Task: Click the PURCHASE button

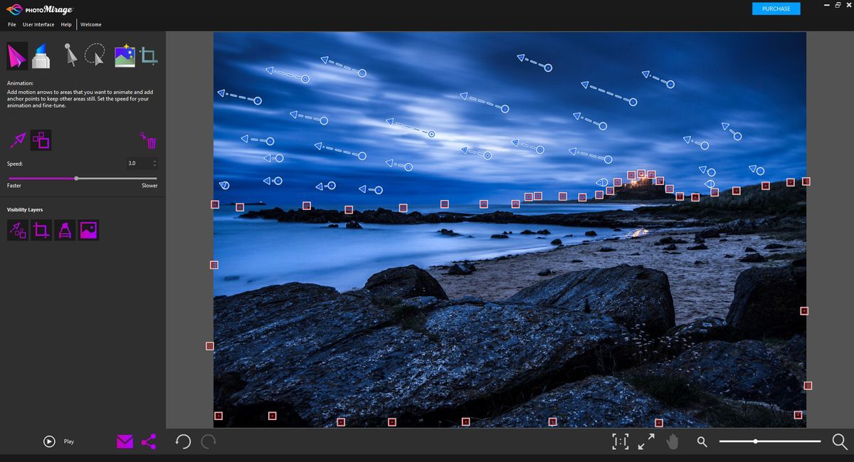Action: 776,9
